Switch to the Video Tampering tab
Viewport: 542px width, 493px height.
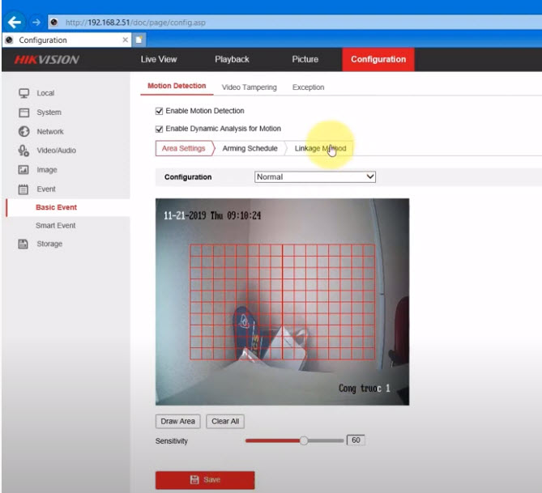249,87
